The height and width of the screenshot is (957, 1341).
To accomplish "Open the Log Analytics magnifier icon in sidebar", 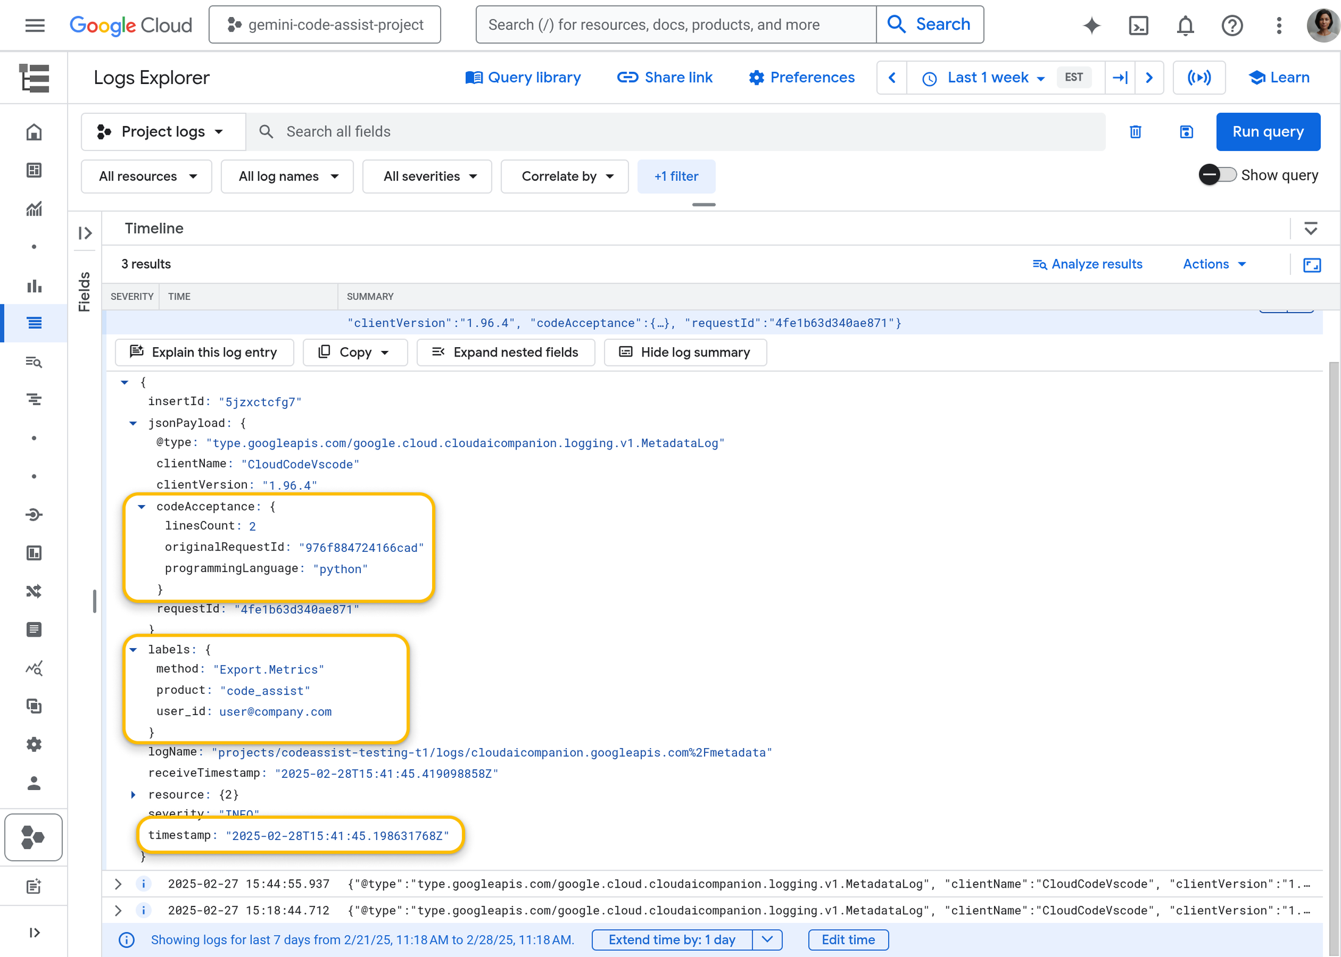I will tap(34, 362).
